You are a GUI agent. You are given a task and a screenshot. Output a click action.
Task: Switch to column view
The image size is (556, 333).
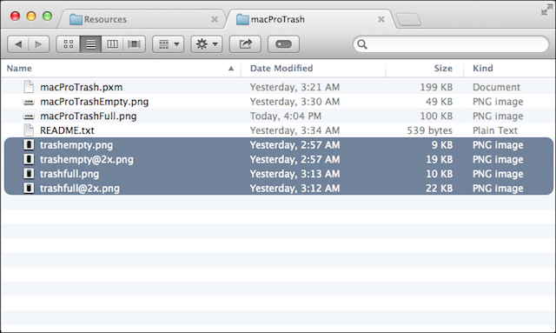(112, 44)
